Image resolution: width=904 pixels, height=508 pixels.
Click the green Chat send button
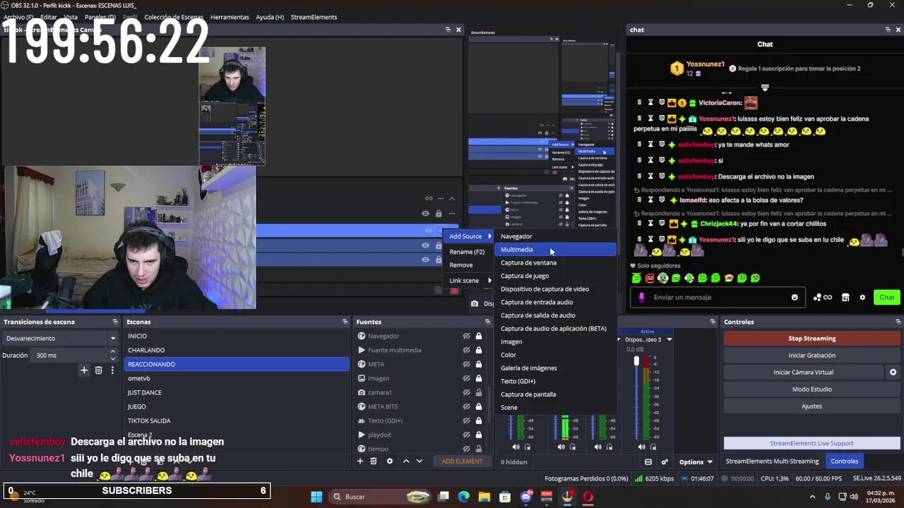pyautogui.click(x=887, y=297)
